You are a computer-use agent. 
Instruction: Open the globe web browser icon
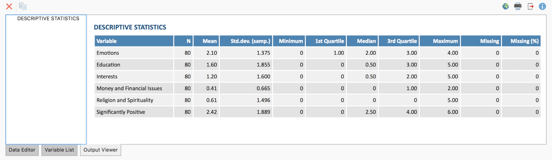tap(505, 6)
